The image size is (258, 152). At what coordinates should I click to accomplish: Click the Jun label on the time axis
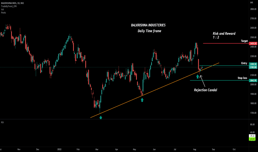(154, 149)
